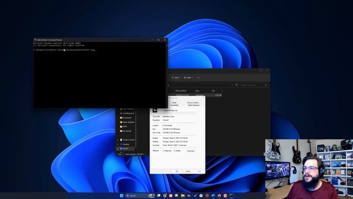Switch to the Digital Signatures tab
353x199 pixels.
(x=194, y=105)
